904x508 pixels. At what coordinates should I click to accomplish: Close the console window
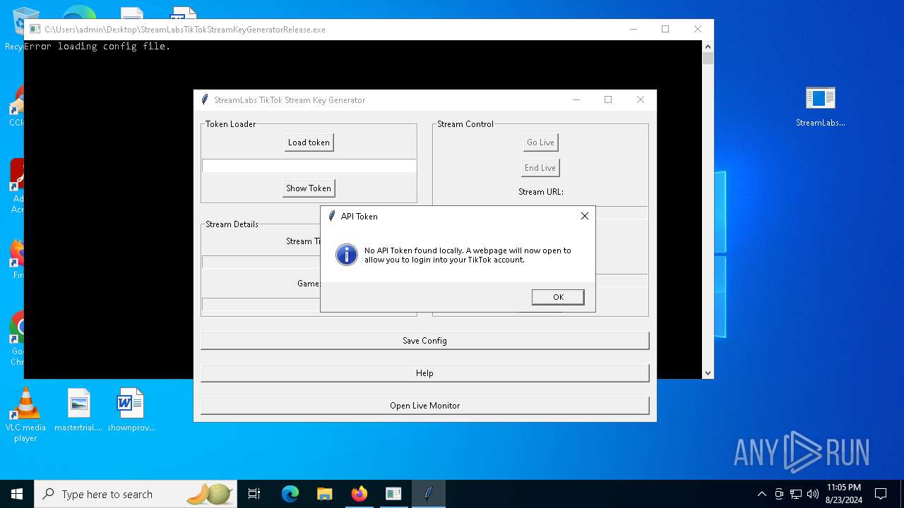(698, 30)
